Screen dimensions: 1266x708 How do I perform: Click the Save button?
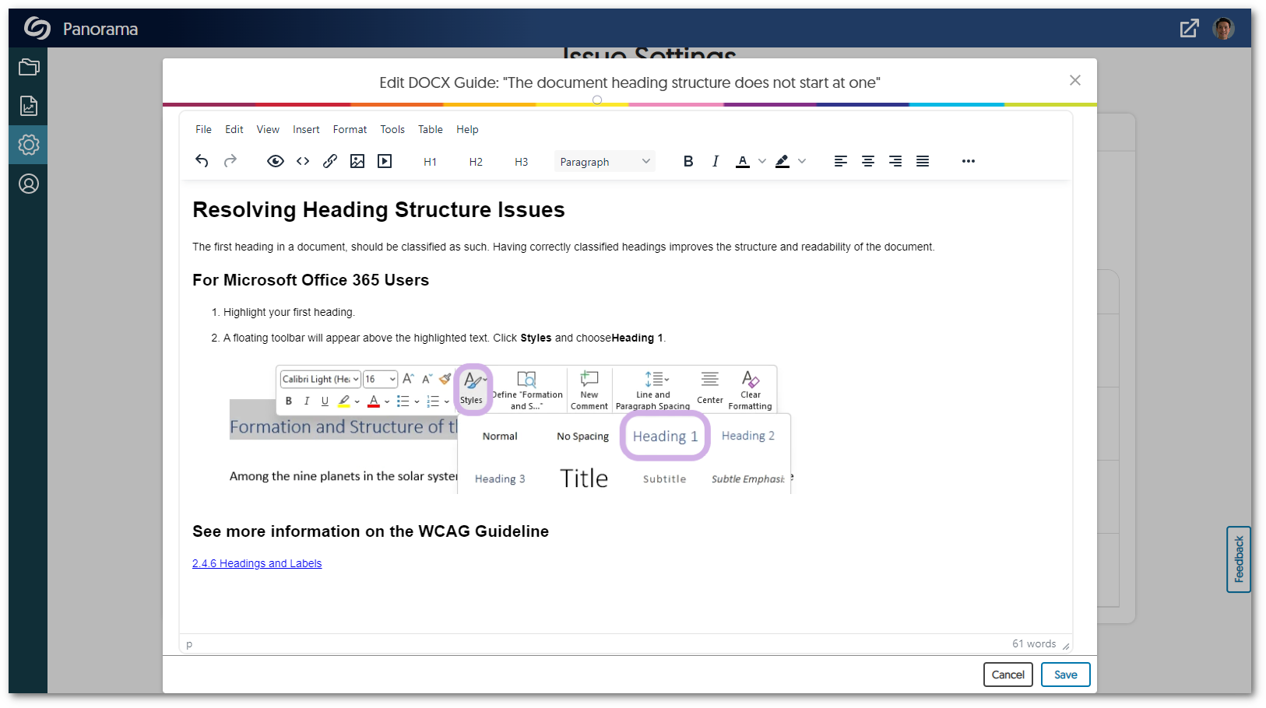click(x=1065, y=675)
